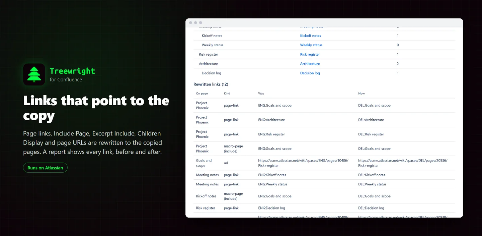Image resolution: width=482 pixels, height=236 pixels.
Task: Click the Treewright pixel tree logo icon
Action: point(34,74)
